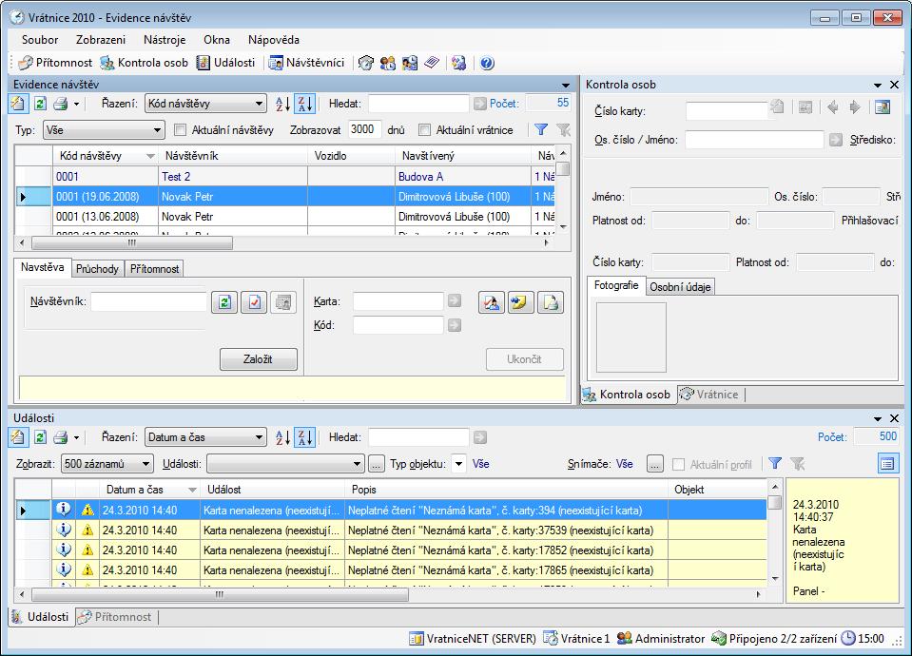Image resolution: width=912 pixels, height=656 pixels.
Task: Click the Vše link next to Snímače
Action: point(624,464)
